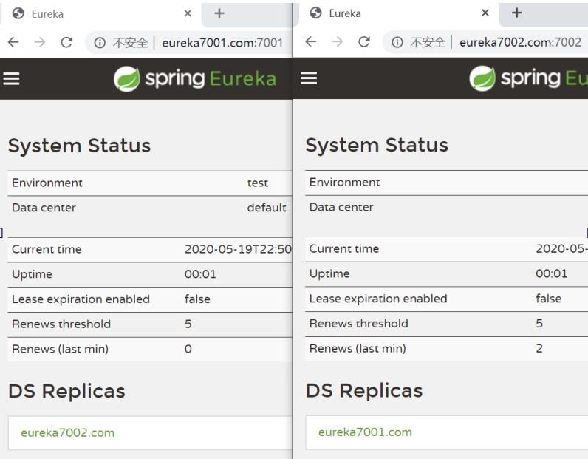Screen dimensions: 588x459
Task: Click 'Lease expiration enabled' label on the eureka7001 page
Action: coord(81,299)
